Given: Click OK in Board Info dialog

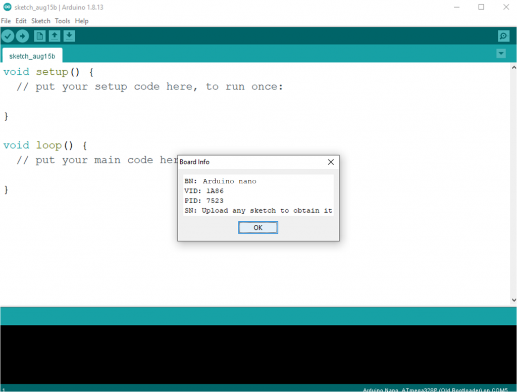Looking at the screenshot, I should [258, 227].
